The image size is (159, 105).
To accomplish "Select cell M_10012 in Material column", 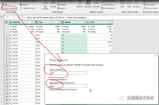I will point(22,76).
